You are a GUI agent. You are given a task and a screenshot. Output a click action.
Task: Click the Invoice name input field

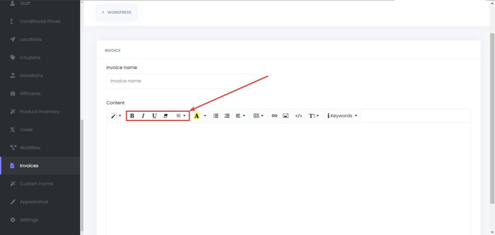(x=180, y=81)
